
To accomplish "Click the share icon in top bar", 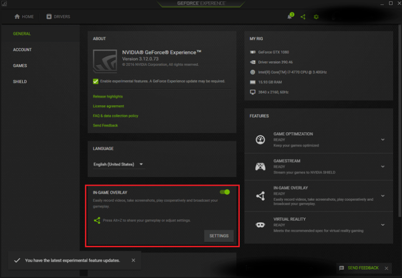I will 303,17.
